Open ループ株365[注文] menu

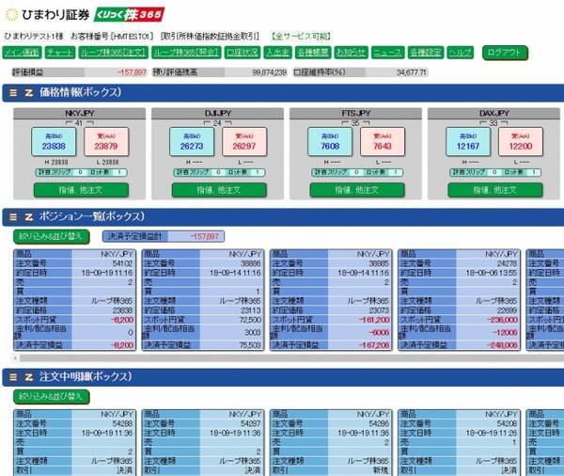coord(114,53)
